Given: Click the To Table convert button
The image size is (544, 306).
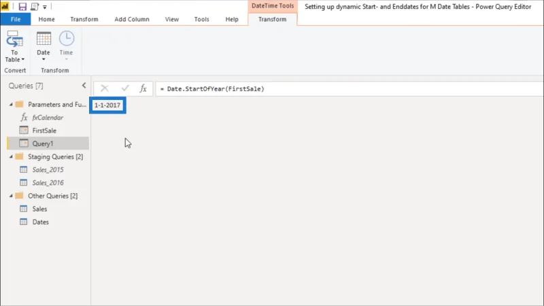Looking at the screenshot, I should (x=14, y=46).
